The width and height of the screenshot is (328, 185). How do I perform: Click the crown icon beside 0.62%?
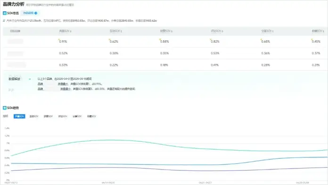click(x=109, y=39)
